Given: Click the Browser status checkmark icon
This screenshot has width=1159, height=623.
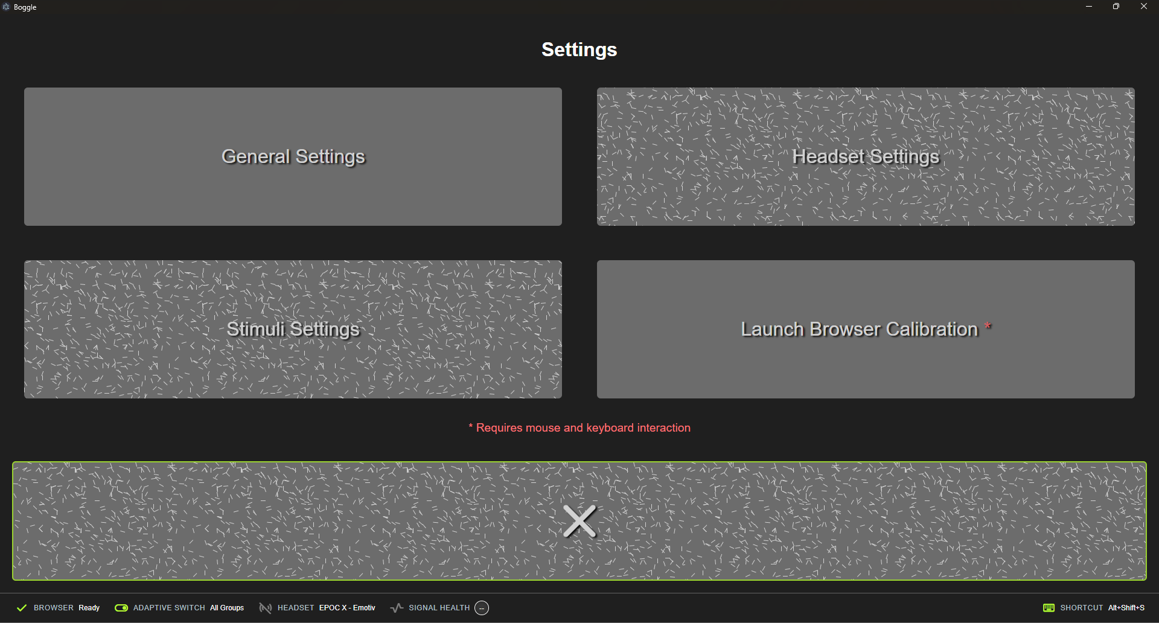Looking at the screenshot, I should (x=22, y=608).
